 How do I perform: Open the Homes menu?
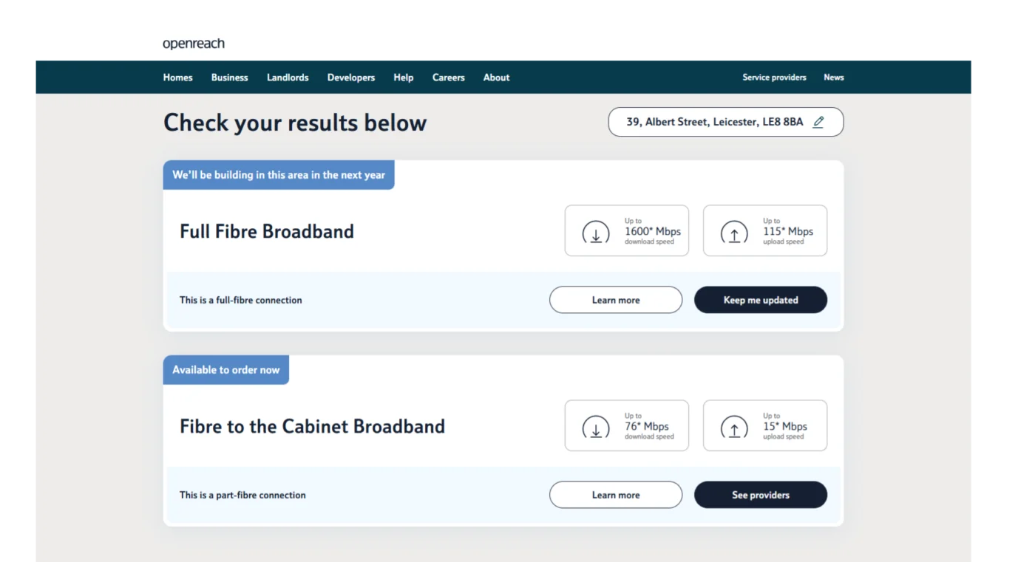click(x=178, y=78)
